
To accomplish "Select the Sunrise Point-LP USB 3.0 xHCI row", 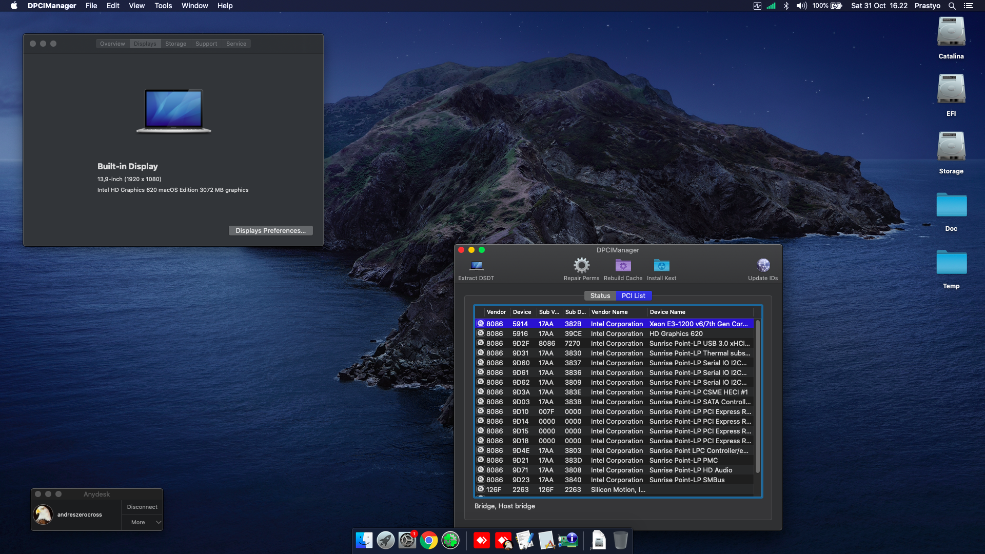I will pyautogui.click(x=614, y=343).
